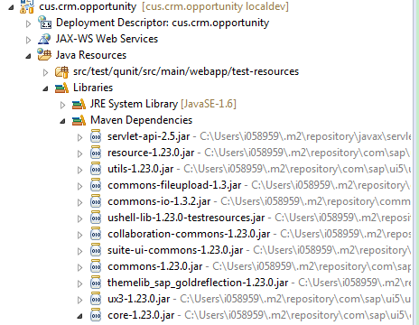Expand servlet-api-2.5.jar contents
This screenshot has width=419, height=325.
pos(79,137)
